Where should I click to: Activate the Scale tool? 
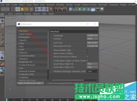pyautogui.click(x=22, y=9)
